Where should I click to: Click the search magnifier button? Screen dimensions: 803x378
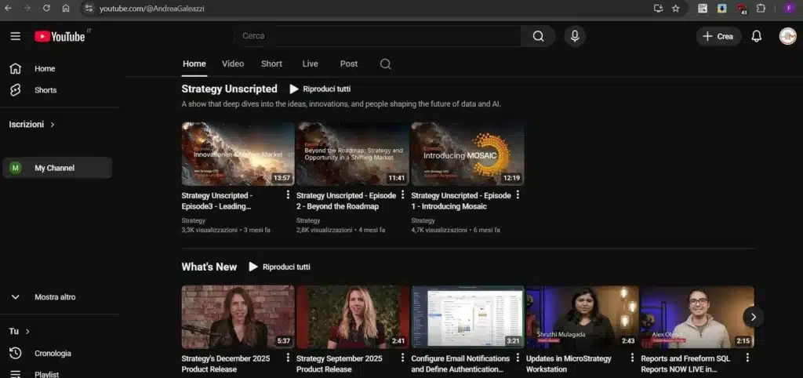[x=538, y=36]
